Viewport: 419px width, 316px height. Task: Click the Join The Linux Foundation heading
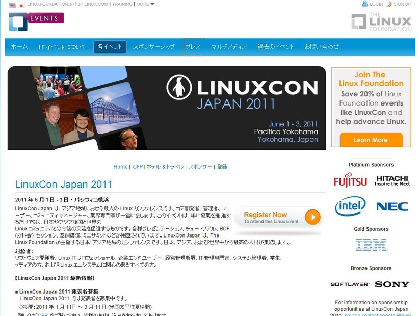click(x=371, y=79)
